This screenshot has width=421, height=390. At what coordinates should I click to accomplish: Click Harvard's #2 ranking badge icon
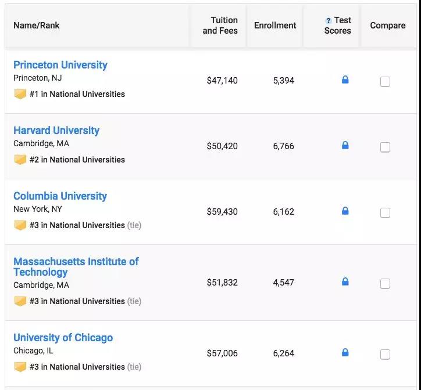(x=20, y=160)
